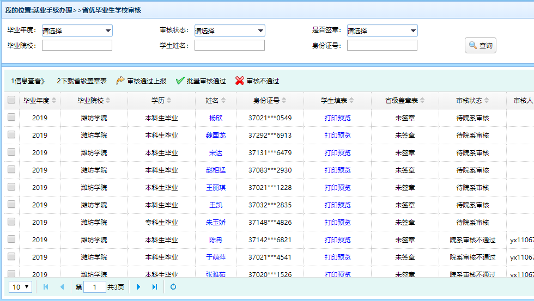Go to the next page
The height and width of the screenshot is (301, 534).
pos(138,287)
